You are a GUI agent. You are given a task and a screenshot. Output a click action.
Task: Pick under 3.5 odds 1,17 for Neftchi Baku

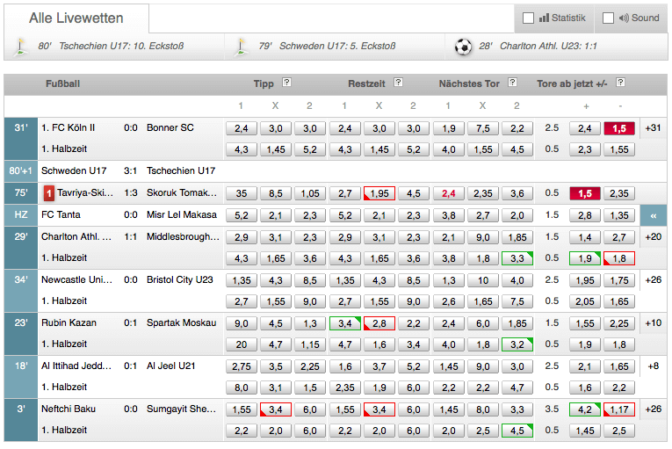tap(619, 409)
